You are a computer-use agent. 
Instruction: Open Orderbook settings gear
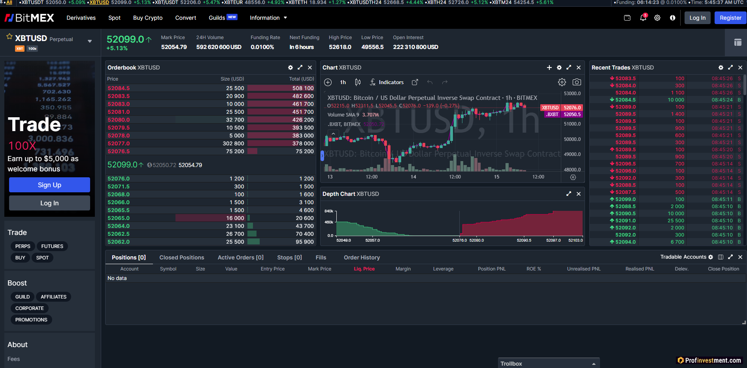290,68
